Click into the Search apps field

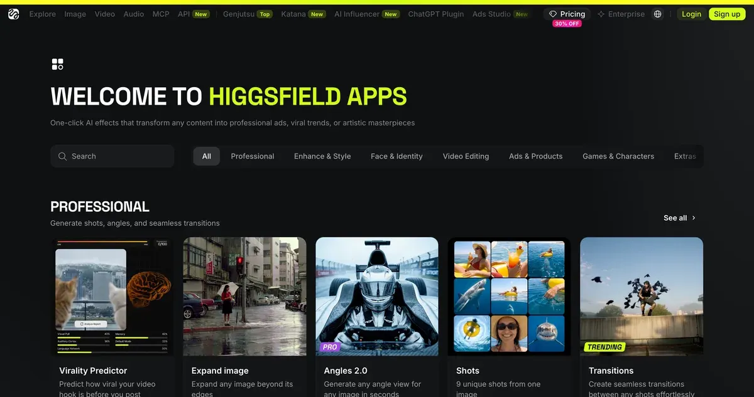[112, 156]
